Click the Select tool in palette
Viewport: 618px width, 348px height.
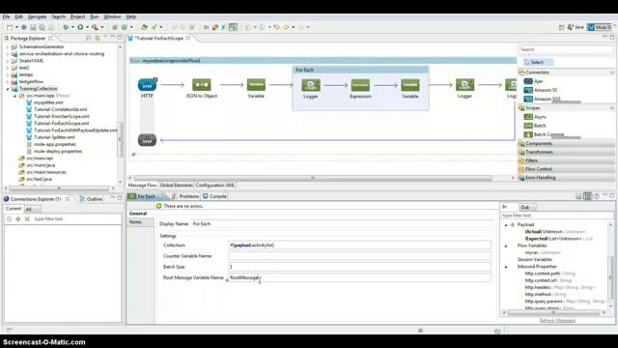pos(537,62)
